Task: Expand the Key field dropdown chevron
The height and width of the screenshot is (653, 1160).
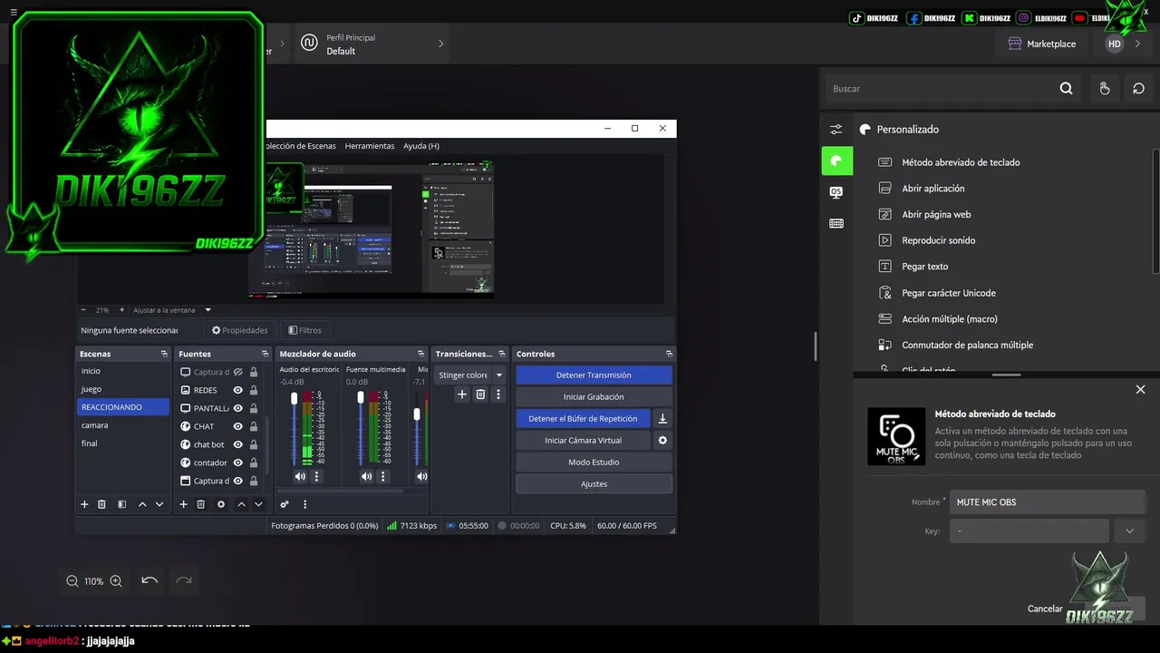Action: 1129,531
